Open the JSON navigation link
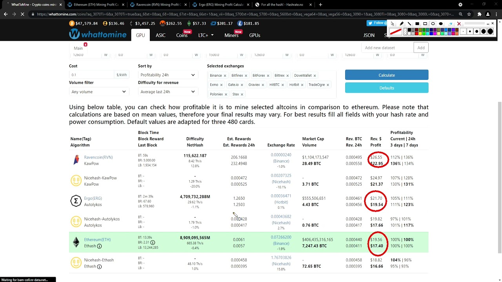The height and width of the screenshot is (282, 502). (369, 35)
